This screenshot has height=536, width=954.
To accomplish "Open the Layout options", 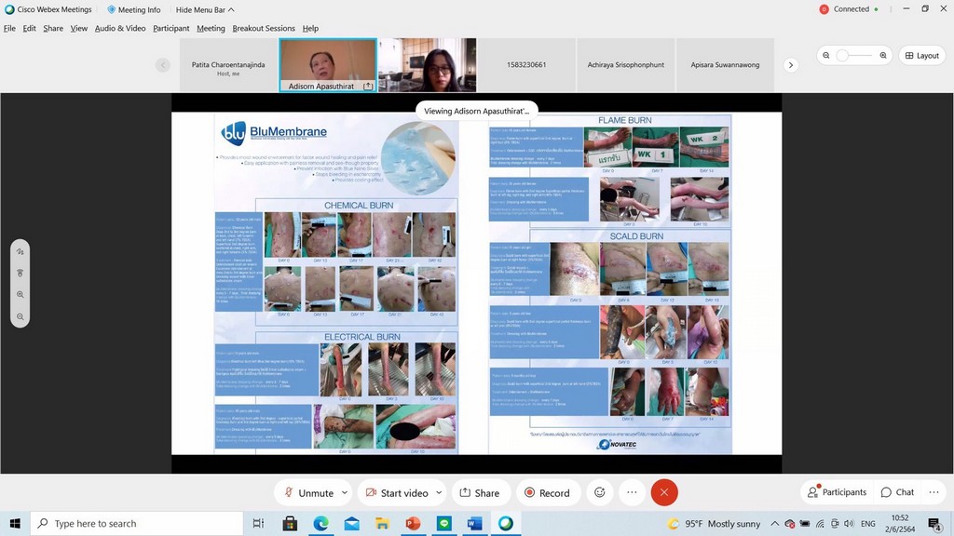I will pyautogui.click(x=921, y=55).
